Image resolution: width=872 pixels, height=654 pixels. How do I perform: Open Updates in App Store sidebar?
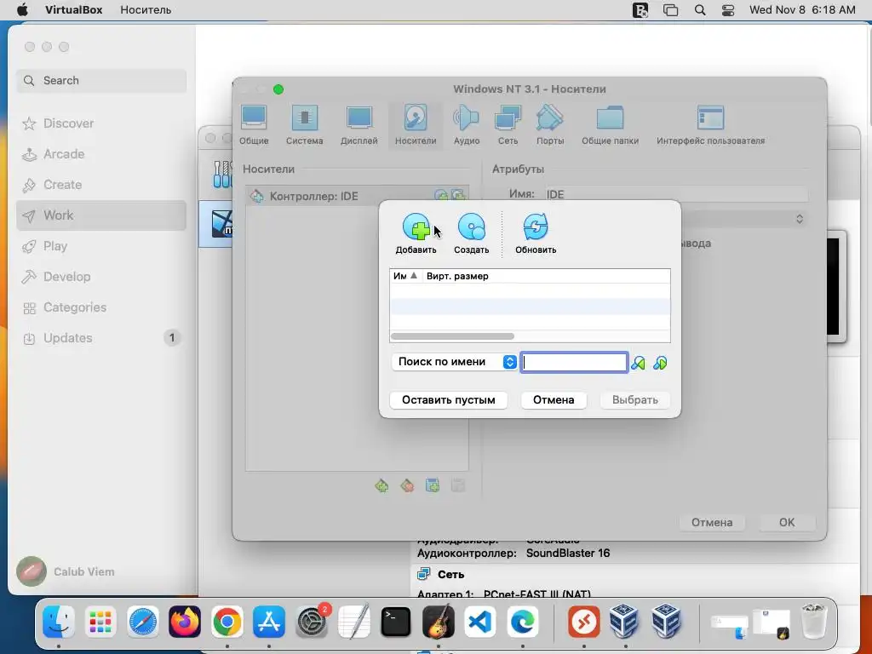[101, 338]
